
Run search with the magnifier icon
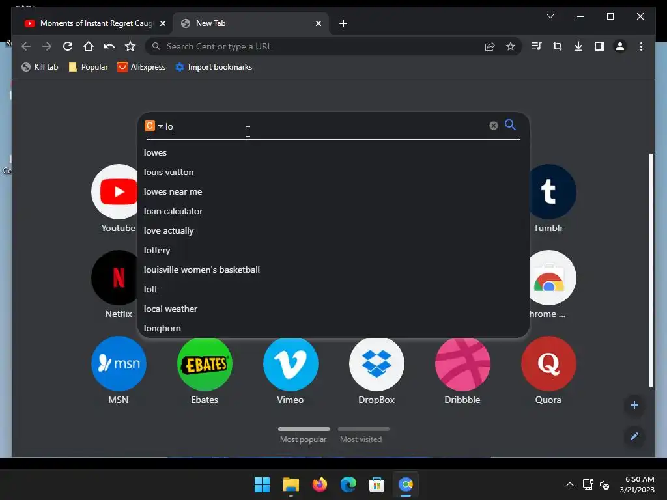(x=510, y=125)
